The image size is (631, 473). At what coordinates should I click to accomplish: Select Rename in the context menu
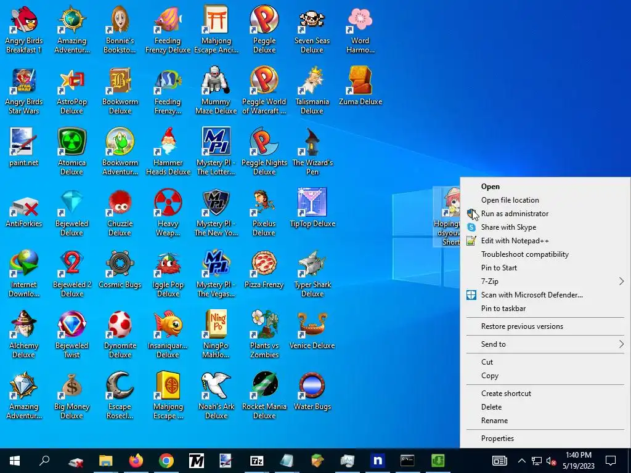tap(545, 420)
